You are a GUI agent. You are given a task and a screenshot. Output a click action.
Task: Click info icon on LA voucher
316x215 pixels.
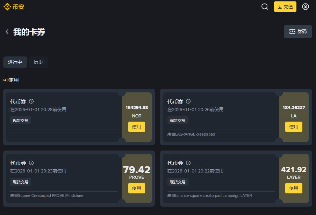pos(188,101)
